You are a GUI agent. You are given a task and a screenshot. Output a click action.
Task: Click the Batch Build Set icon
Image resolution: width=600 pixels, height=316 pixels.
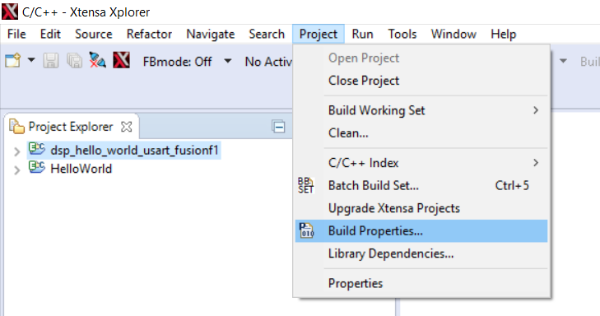(x=305, y=185)
